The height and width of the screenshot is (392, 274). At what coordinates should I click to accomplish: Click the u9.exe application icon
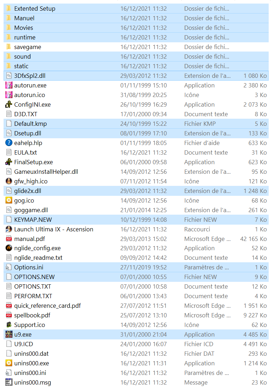point(9,334)
